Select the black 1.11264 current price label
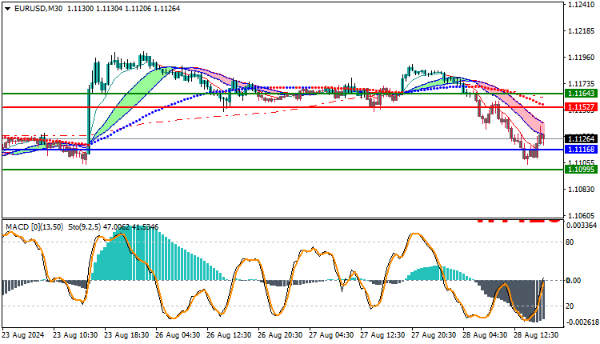 click(x=581, y=139)
